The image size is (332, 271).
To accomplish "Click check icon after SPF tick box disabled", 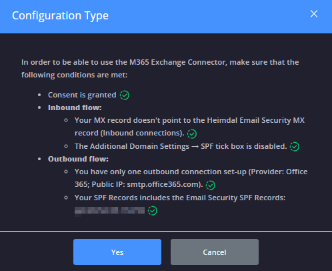I will point(295,147).
